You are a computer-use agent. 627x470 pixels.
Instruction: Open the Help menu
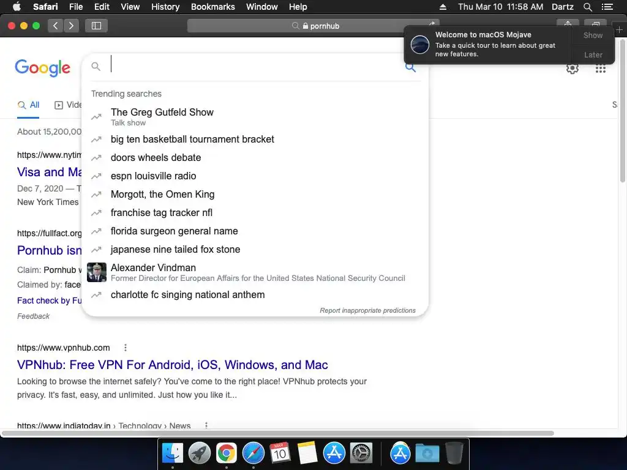point(298,7)
